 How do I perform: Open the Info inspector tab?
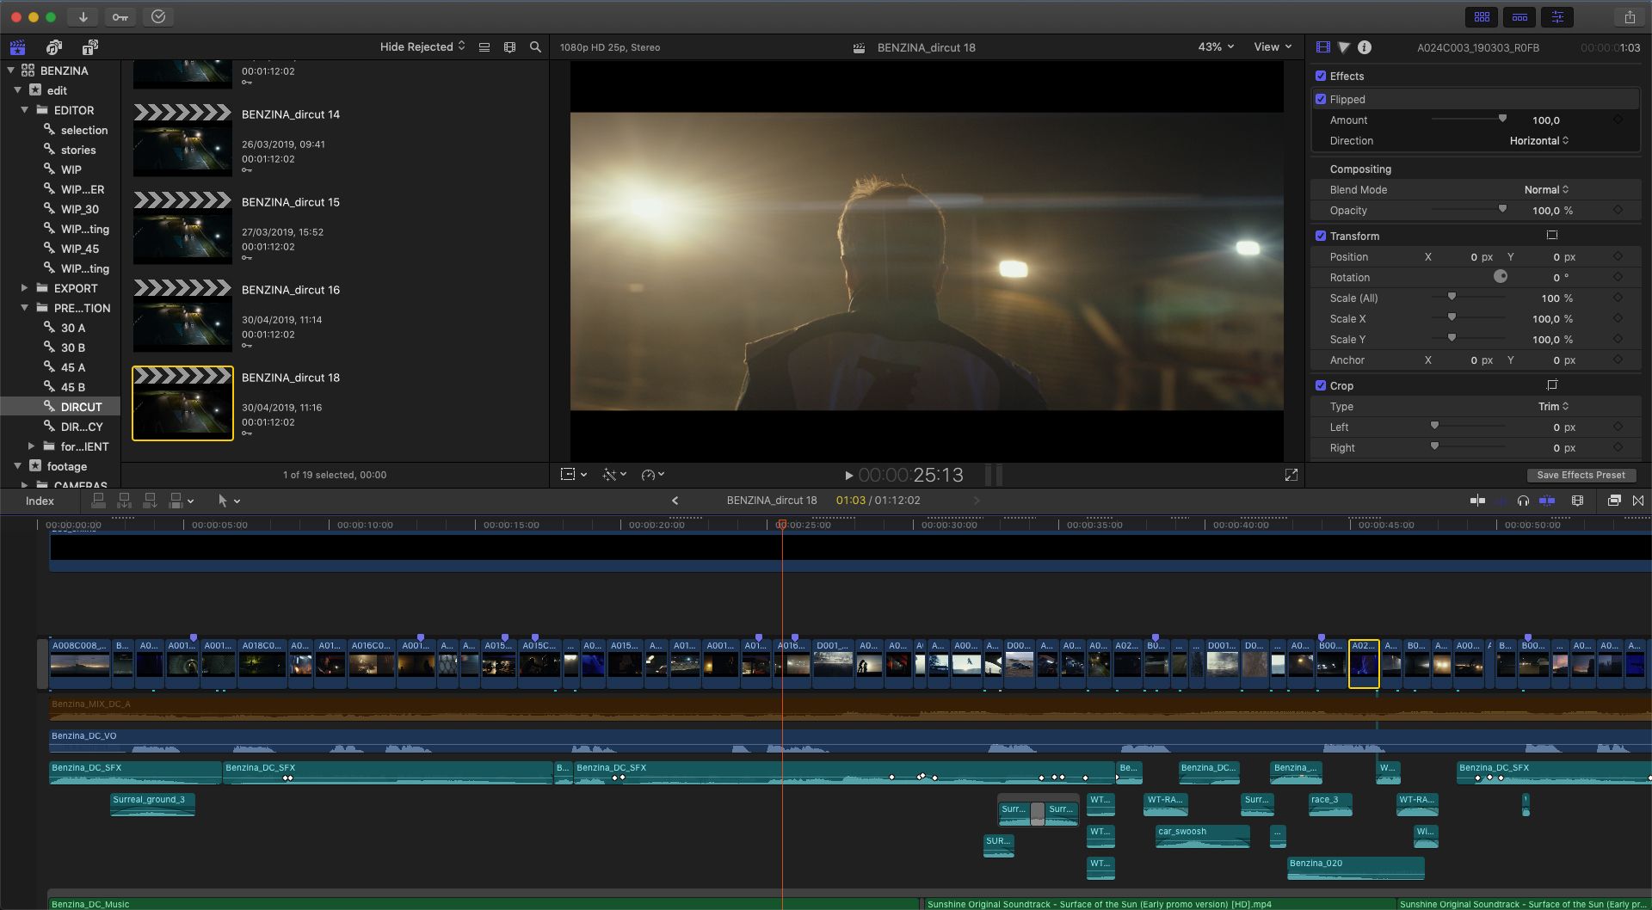pos(1365,47)
